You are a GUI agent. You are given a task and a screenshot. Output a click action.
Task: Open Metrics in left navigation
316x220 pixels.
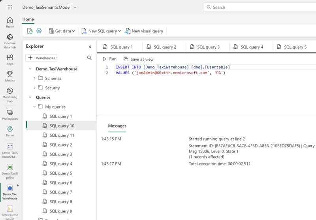[10, 77]
